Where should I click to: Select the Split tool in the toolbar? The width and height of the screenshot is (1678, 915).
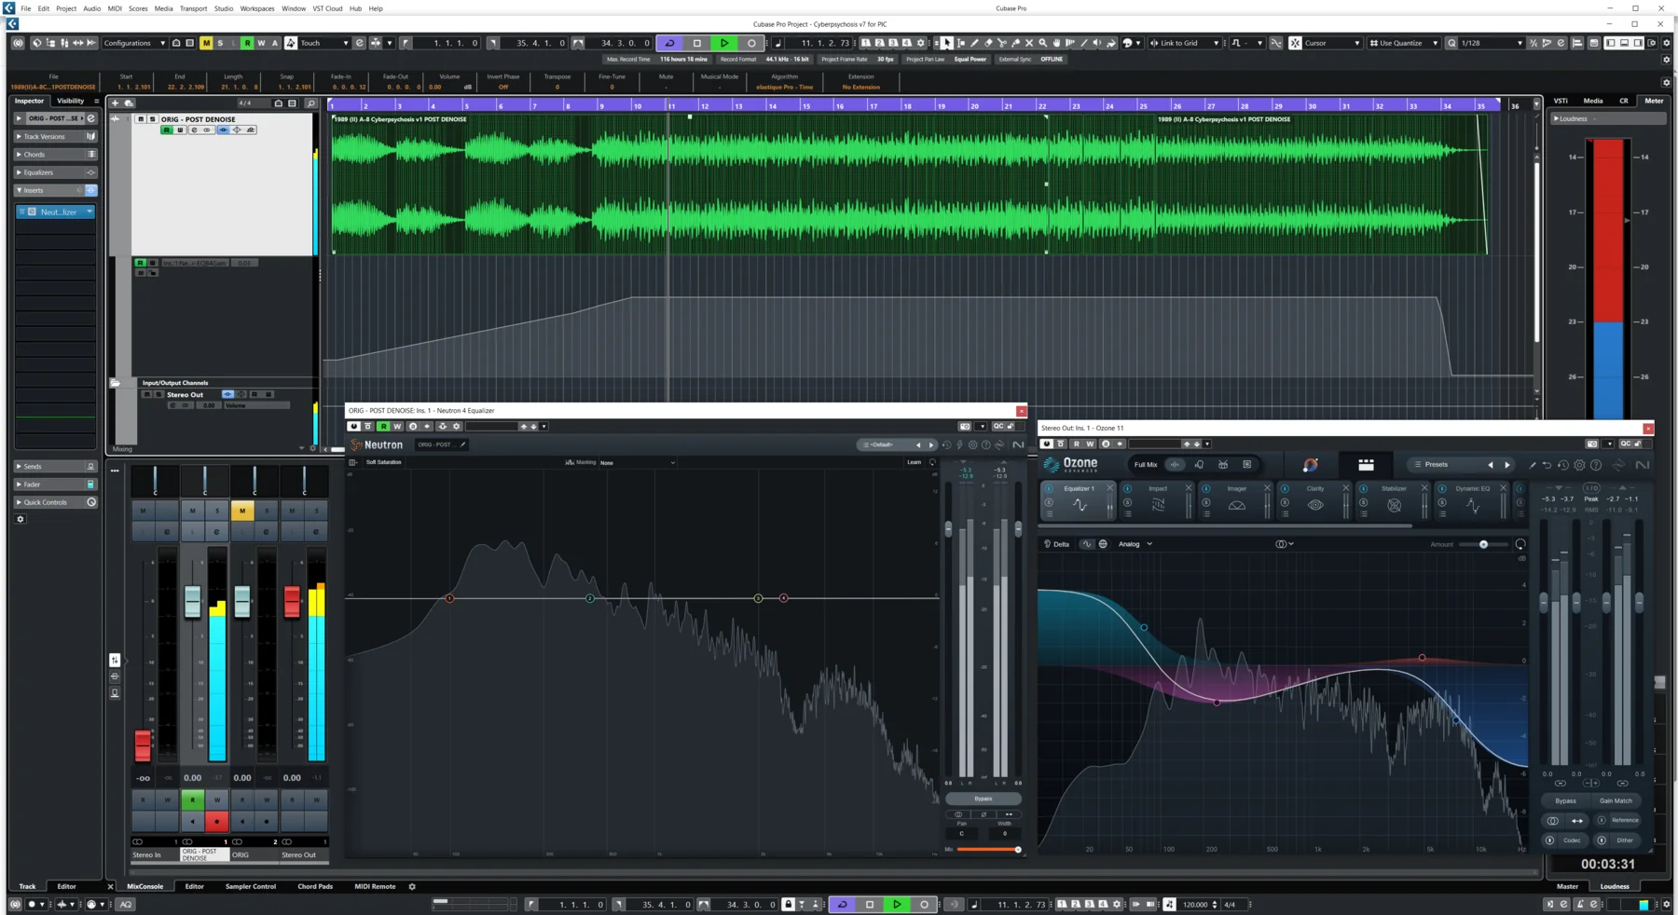[x=1001, y=43]
